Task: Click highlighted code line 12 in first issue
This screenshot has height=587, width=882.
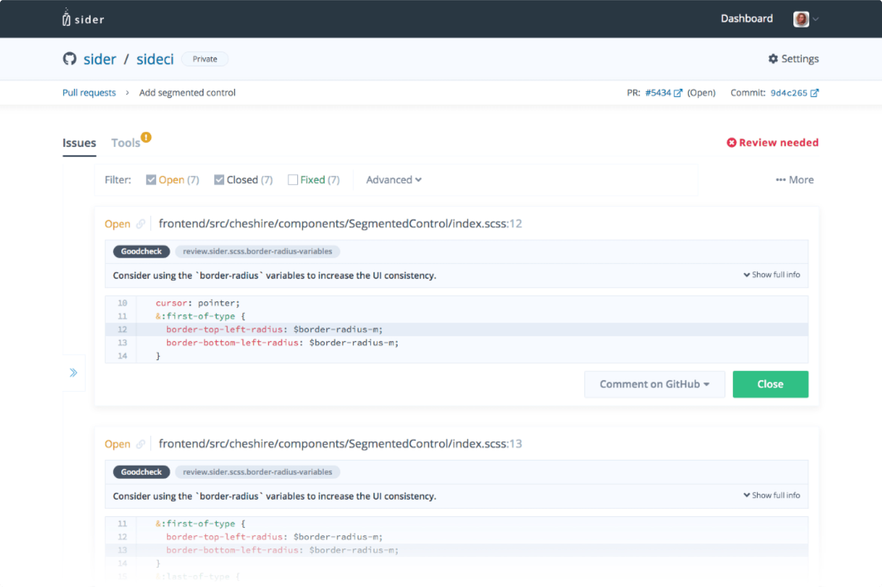Action: (456, 330)
